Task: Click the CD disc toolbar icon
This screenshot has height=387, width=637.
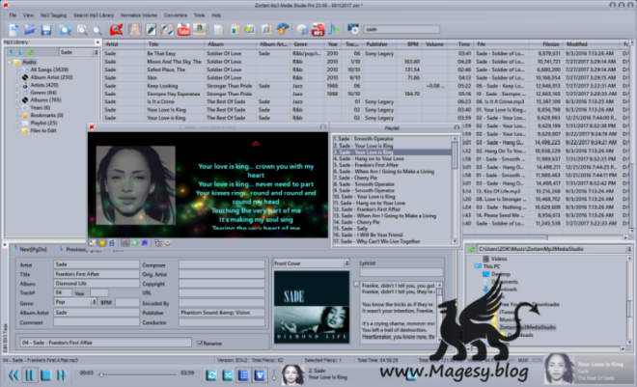Action: point(302,30)
